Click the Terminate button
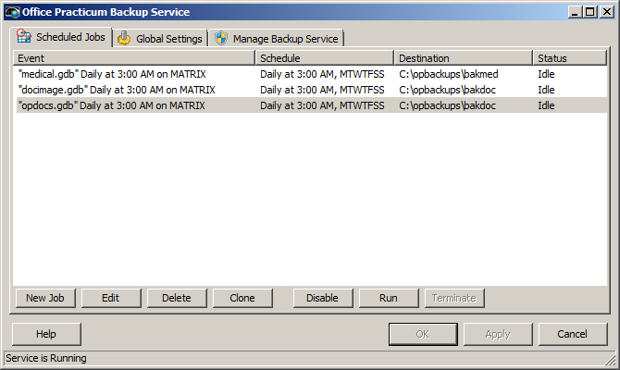This screenshot has height=370, width=620. pyautogui.click(x=454, y=298)
